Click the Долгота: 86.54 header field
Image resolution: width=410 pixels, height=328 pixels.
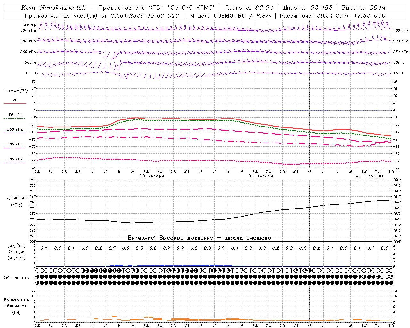249,8
